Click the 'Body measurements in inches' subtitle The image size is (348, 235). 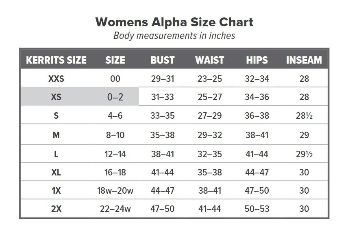[x=174, y=35]
